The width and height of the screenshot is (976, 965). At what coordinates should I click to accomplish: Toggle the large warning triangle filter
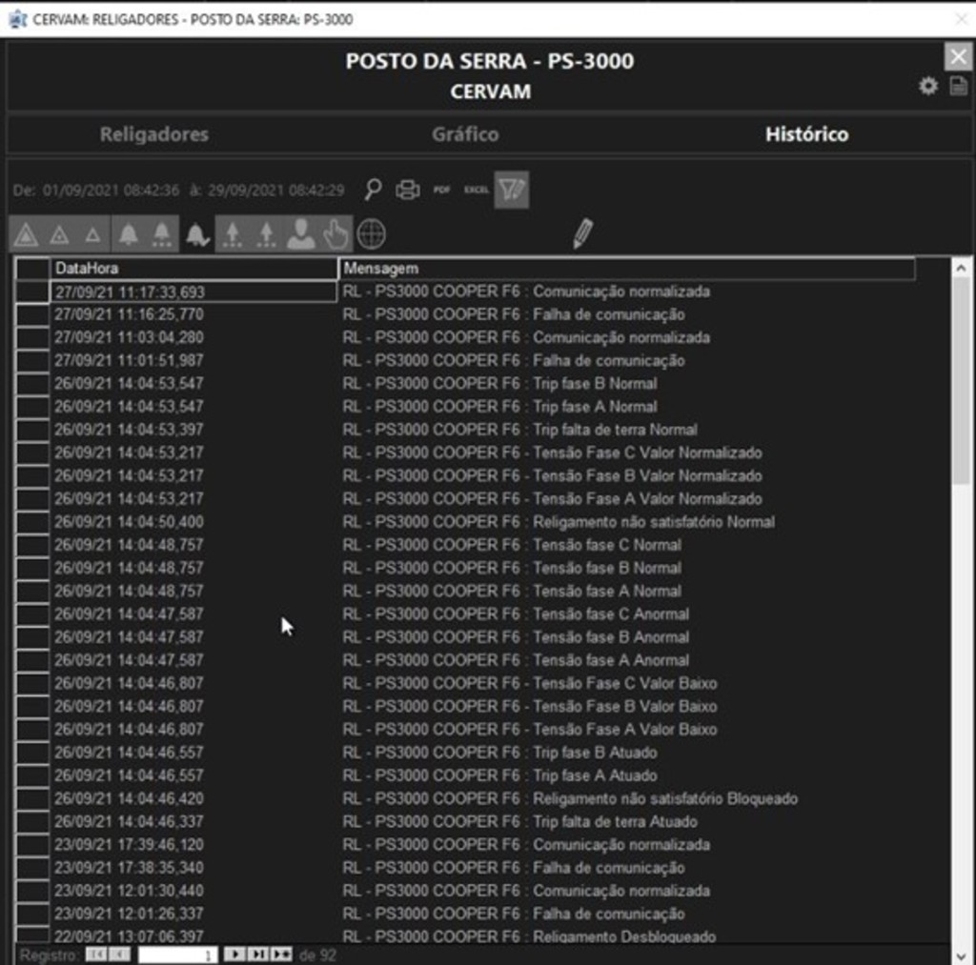tap(26, 234)
